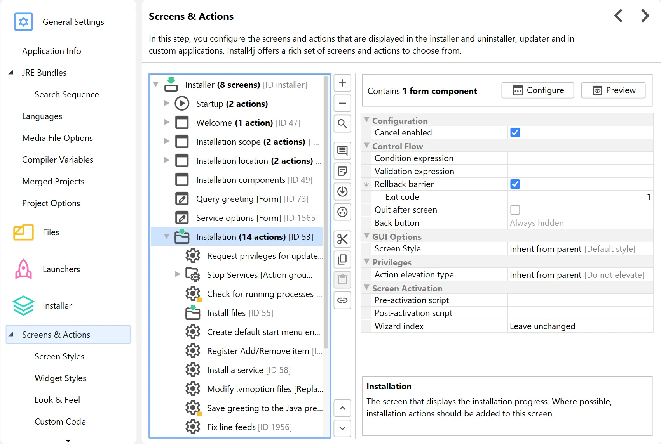
Task: Toggle the Rollback barrier checkbox
Action: tap(515, 184)
